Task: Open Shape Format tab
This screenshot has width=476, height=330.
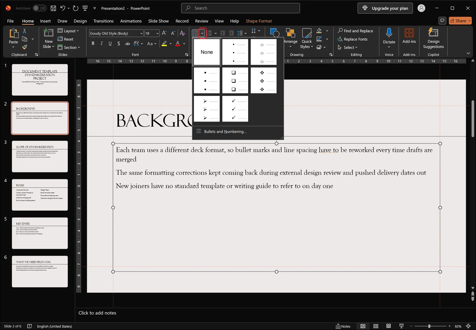Action: pyautogui.click(x=259, y=21)
